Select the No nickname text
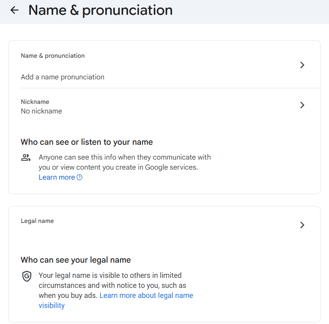Viewport: 329px width, 324px height. click(x=41, y=111)
